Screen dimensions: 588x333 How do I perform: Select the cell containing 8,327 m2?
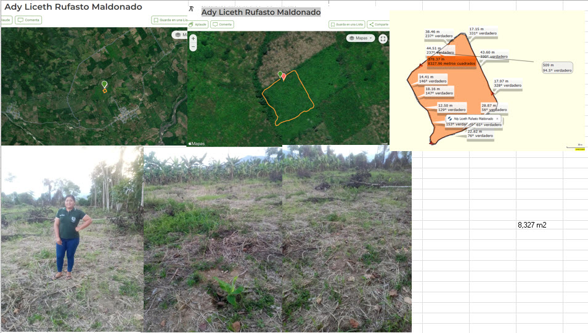(x=539, y=224)
